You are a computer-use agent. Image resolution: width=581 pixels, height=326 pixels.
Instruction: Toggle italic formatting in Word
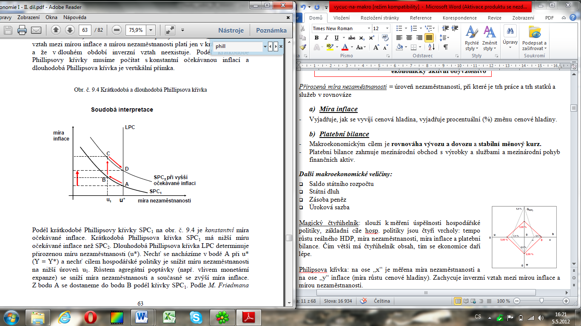[327, 38]
